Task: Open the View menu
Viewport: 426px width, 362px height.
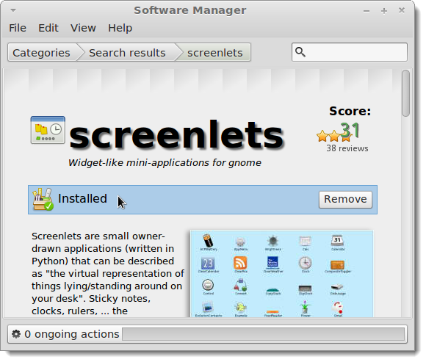Action: point(83,28)
